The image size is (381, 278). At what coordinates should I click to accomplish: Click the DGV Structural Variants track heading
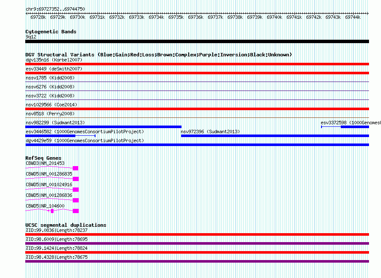(x=159, y=55)
